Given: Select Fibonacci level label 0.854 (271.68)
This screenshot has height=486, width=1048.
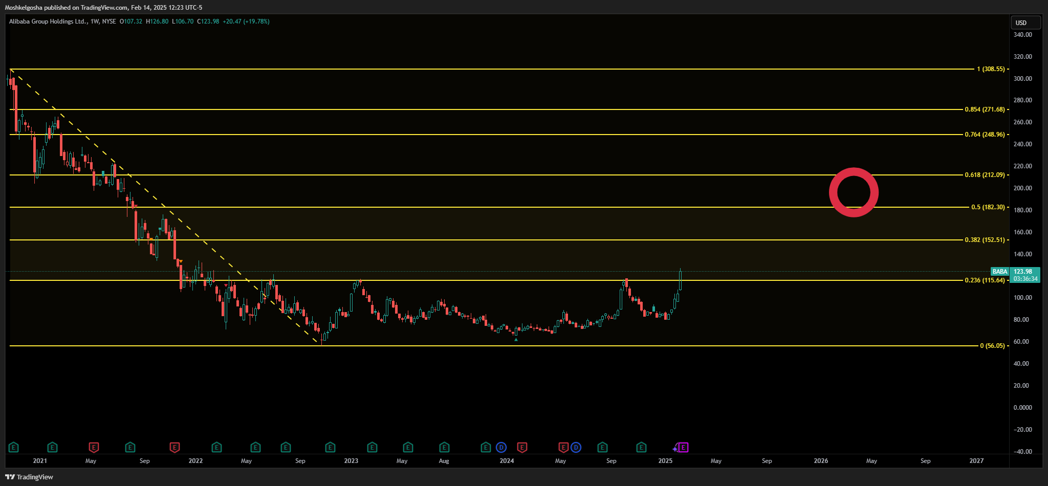Looking at the screenshot, I should click(985, 109).
